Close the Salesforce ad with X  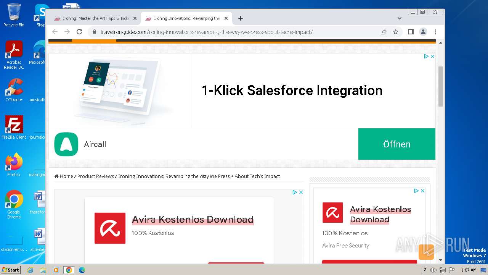pos(432,56)
